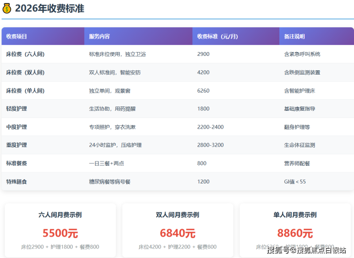Click the 5500元 price amount
Viewport: 354px width, 258px height.
tap(60, 233)
